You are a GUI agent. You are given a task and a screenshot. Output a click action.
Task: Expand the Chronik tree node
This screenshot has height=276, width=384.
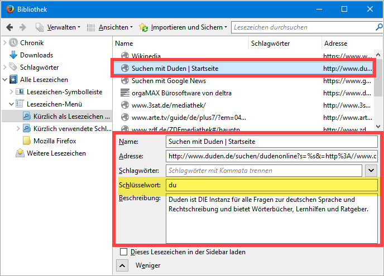point(4,43)
